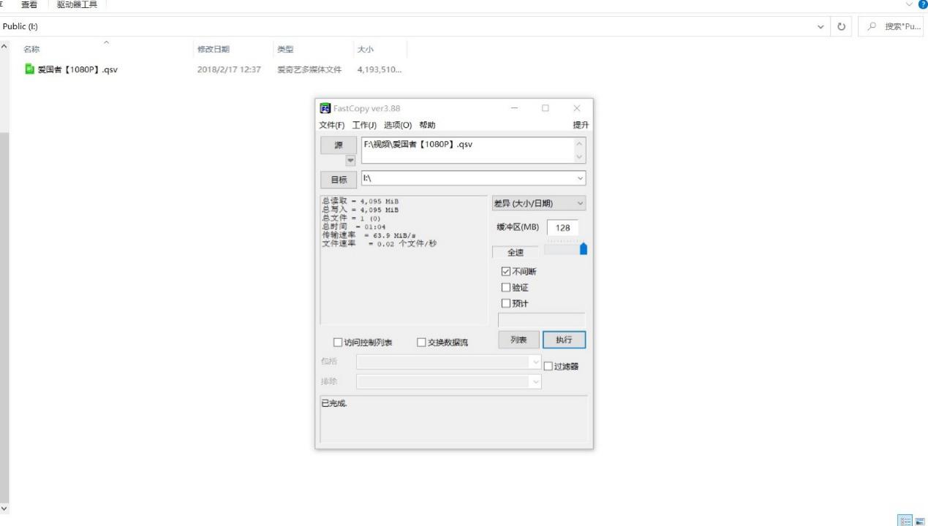The width and height of the screenshot is (928, 526).
Task: Select the 缓冲区(MB) value input field
Action: coord(563,227)
